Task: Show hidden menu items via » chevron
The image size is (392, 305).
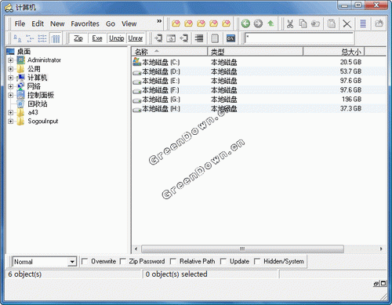Action: [x=159, y=21]
